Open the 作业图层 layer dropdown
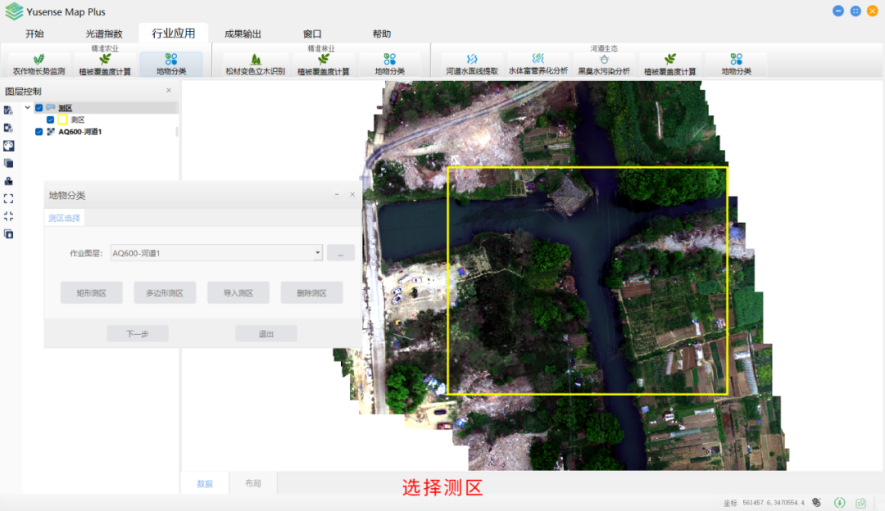The width and height of the screenshot is (885, 511). (317, 253)
